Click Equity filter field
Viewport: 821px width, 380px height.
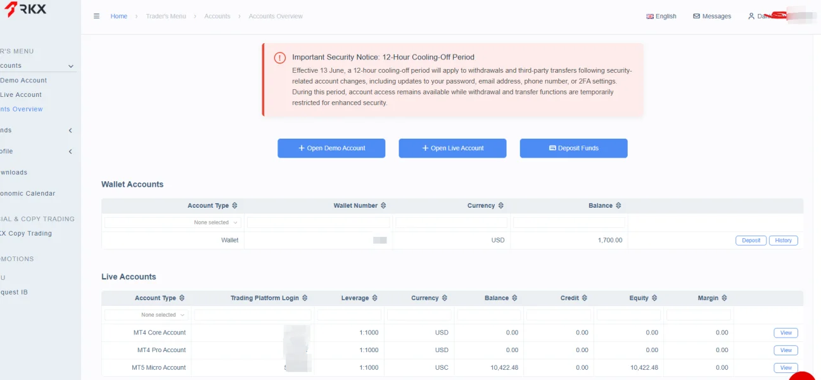[x=628, y=315]
